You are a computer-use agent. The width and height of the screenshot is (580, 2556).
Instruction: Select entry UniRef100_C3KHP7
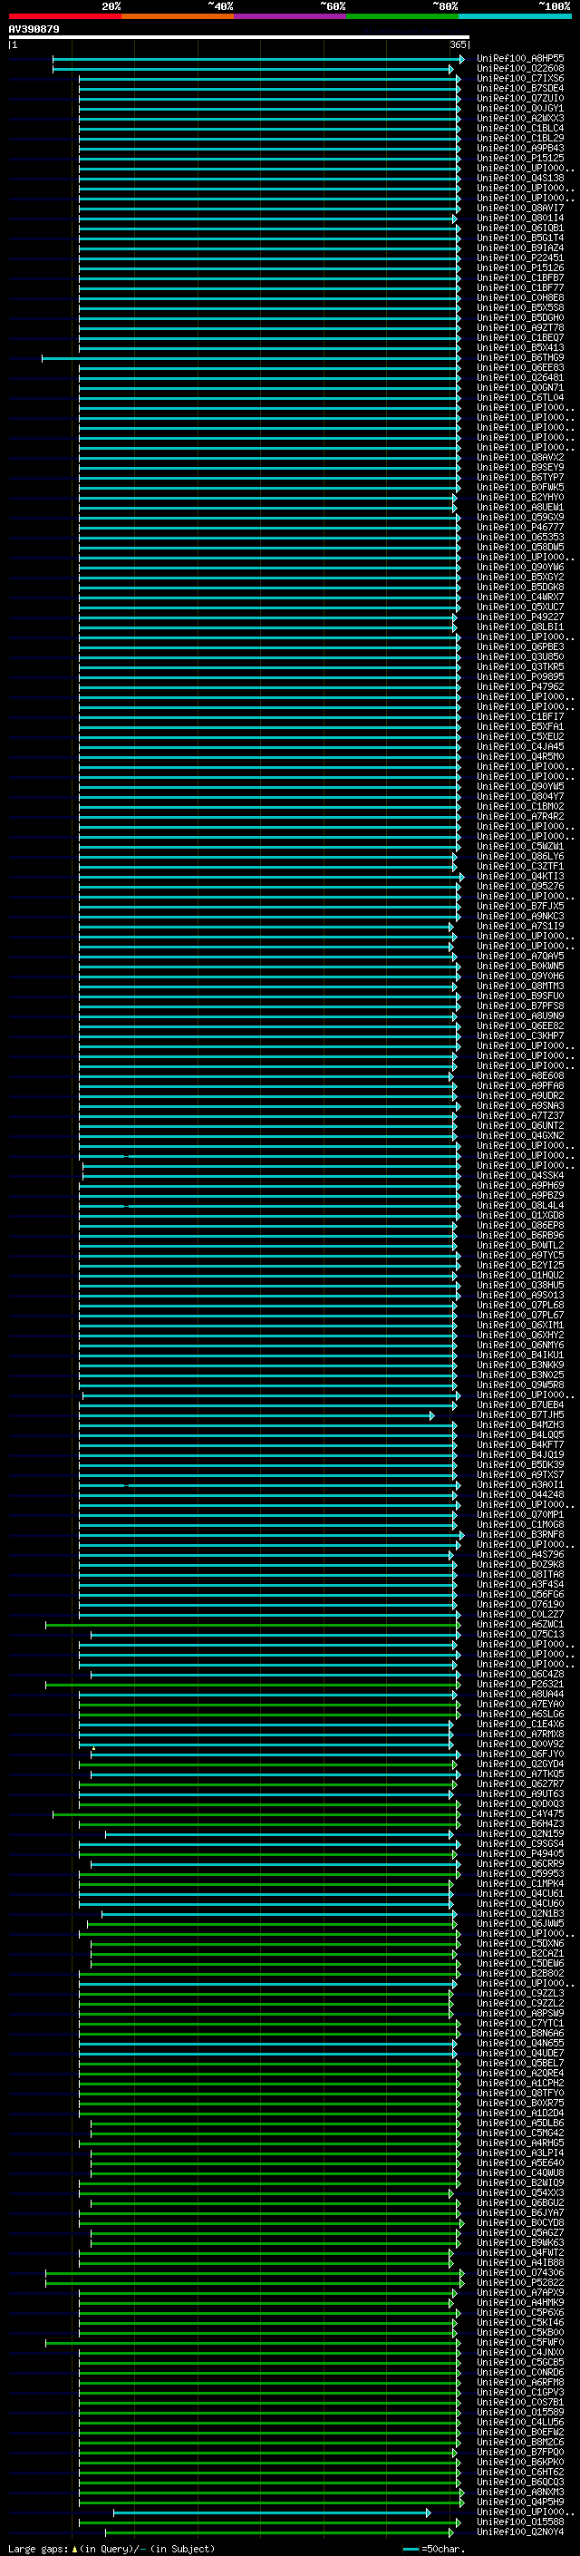click(520, 1035)
